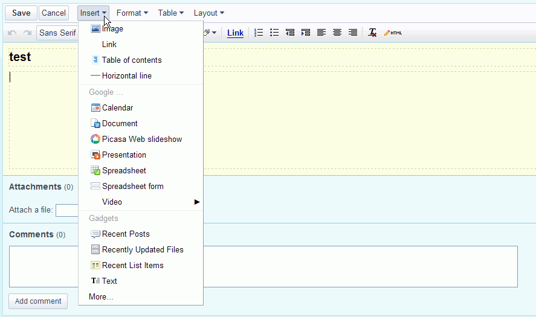The height and width of the screenshot is (317, 536).
Task: Open the Layout dropdown menu
Action: 208,13
